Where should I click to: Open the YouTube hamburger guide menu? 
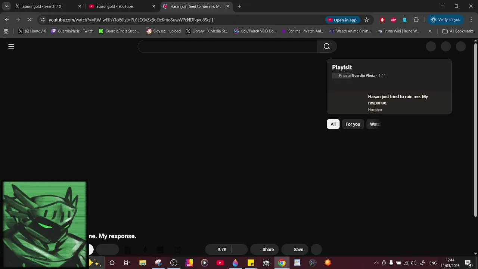pos(11,46)
